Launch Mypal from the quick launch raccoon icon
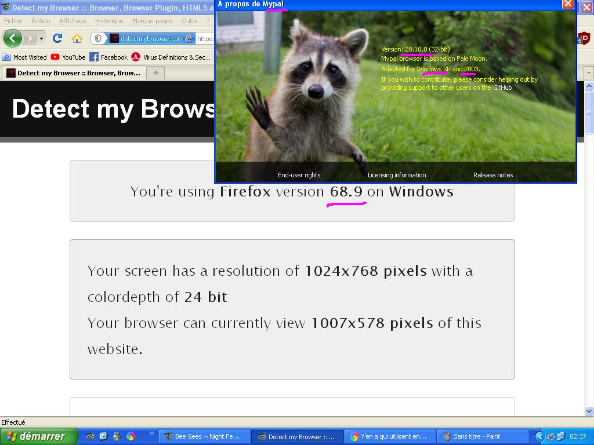The width and height of the screenshot is (594, 445). tap(90, 436)
